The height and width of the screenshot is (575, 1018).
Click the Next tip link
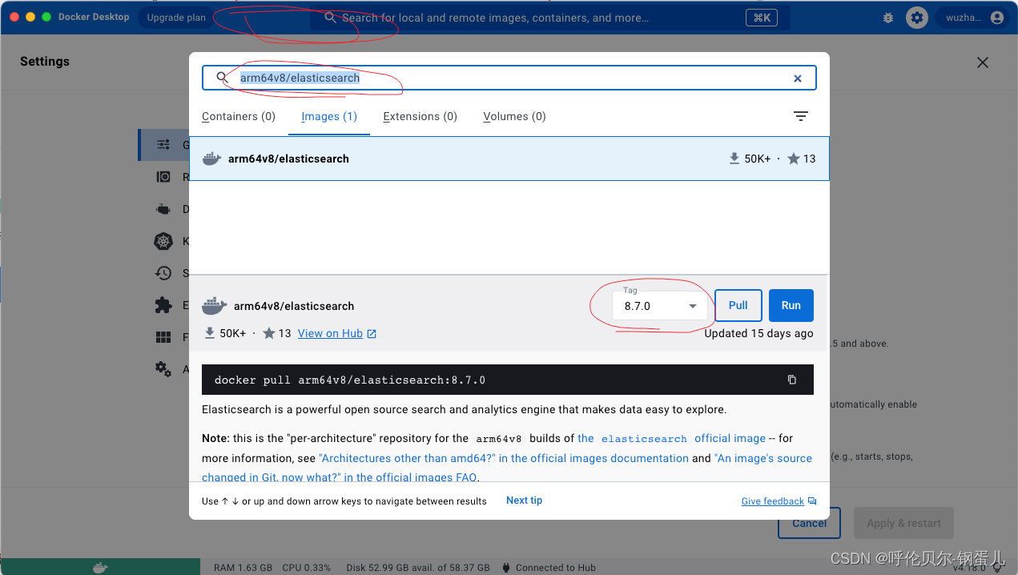point(524,501)
